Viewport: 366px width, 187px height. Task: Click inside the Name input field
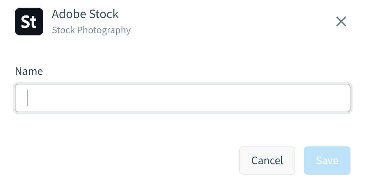(x=183, y=98)
